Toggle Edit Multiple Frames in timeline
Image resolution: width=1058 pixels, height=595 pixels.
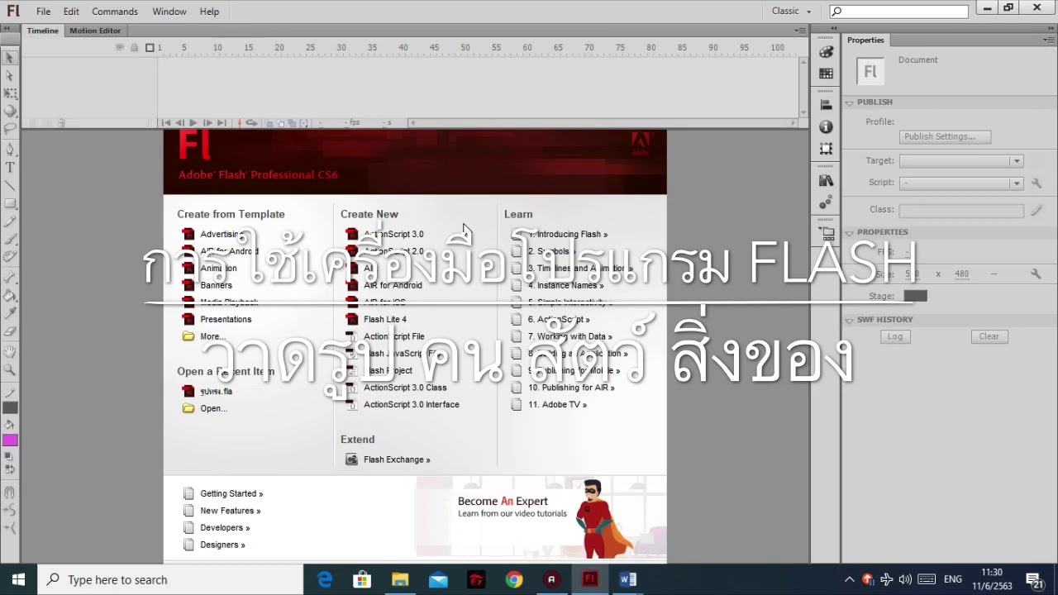point(292,122)
